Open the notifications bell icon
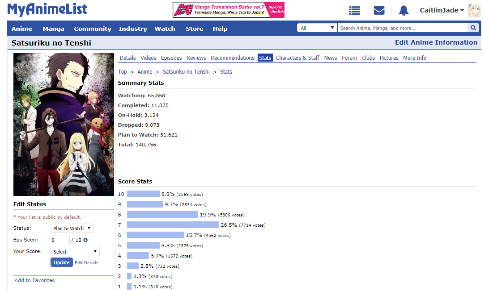This screenshot has height=291, width=484. coord(403,10)
